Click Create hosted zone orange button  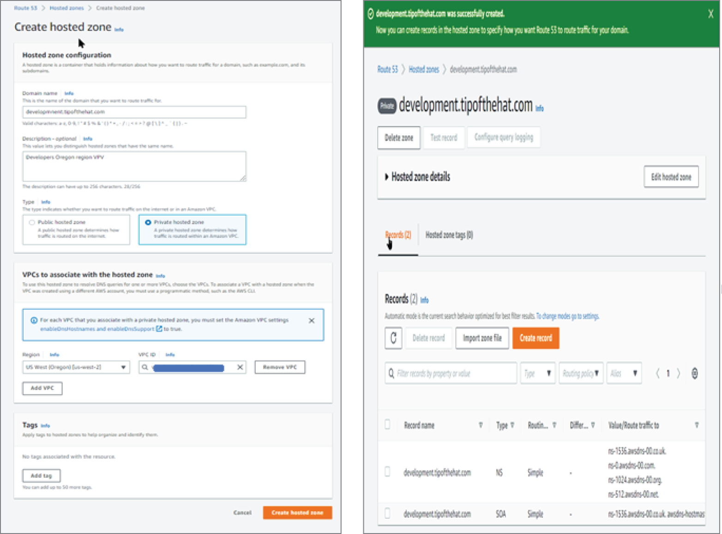click(297, 513)
